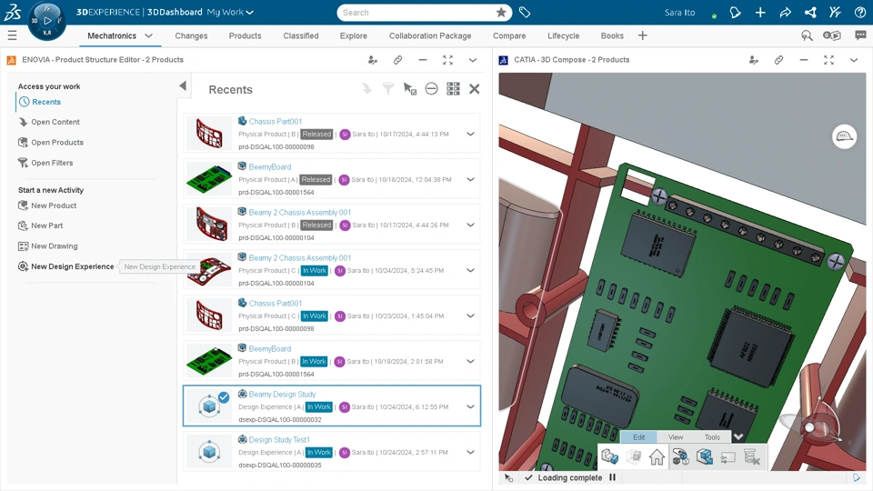Click the share arrow icon

click(785, 12)
